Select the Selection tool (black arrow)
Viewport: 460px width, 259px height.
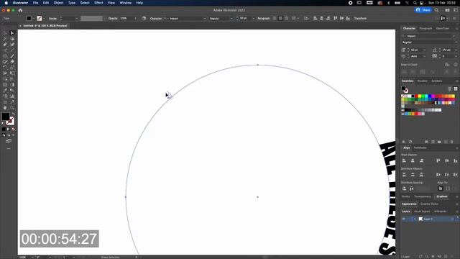pos(5,33)
